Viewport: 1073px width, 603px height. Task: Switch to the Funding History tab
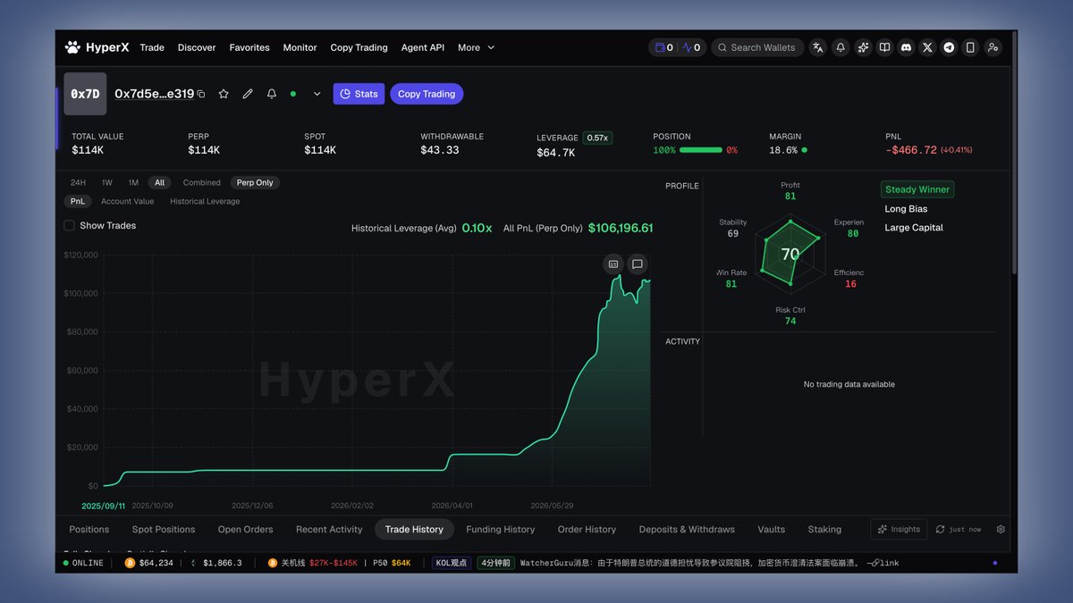(x=500, y=529)
